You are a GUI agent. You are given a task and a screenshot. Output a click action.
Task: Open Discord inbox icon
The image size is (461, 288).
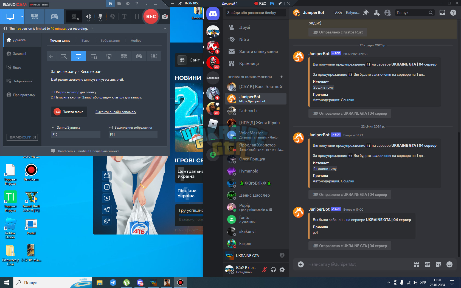[442, 13]
